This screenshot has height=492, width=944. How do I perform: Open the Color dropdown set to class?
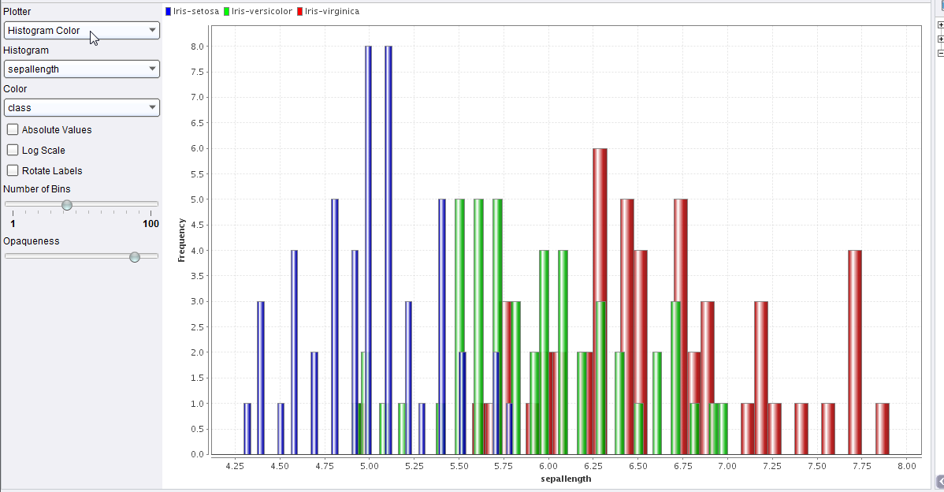(x=82, y=107)
